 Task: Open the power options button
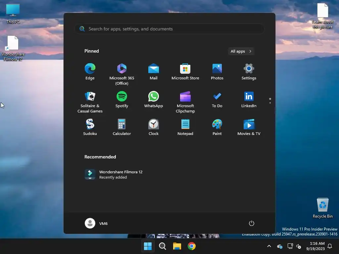click(x=252, y=223)
